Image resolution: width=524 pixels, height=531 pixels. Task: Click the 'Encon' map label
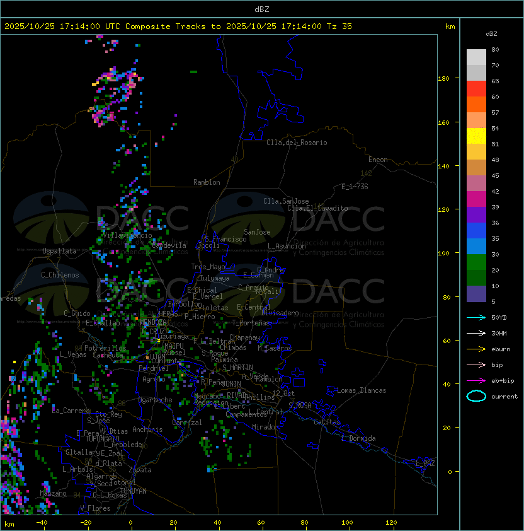[378, 160]
